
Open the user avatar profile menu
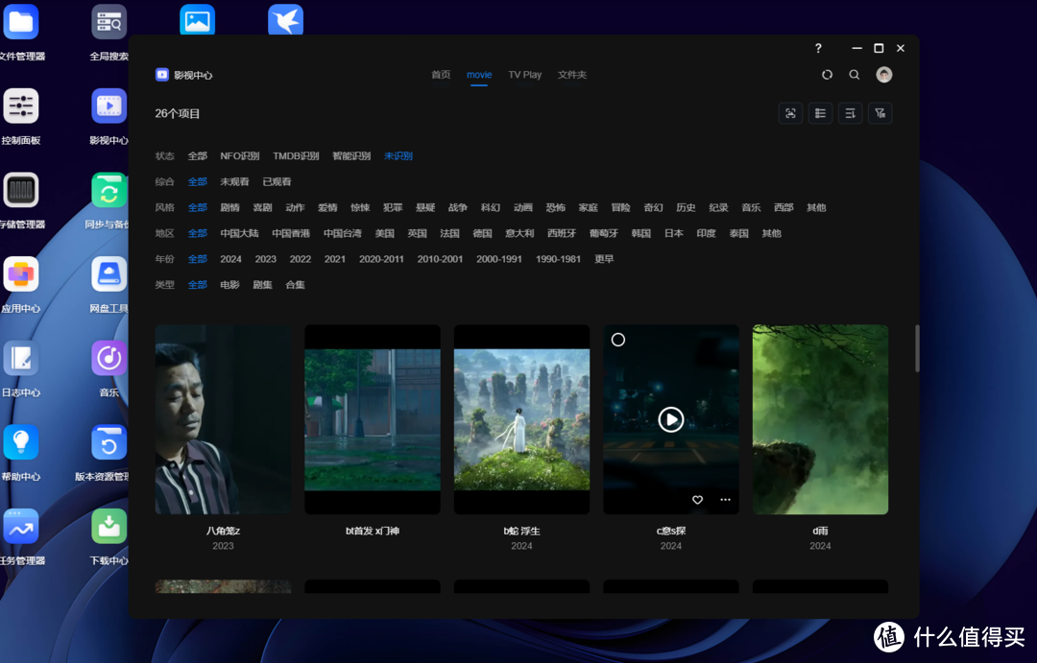point(884,75)
